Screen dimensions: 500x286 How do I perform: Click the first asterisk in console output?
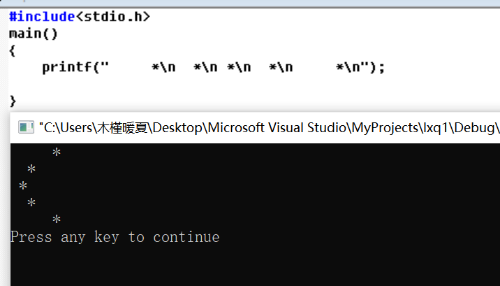[x=57, y=152]
